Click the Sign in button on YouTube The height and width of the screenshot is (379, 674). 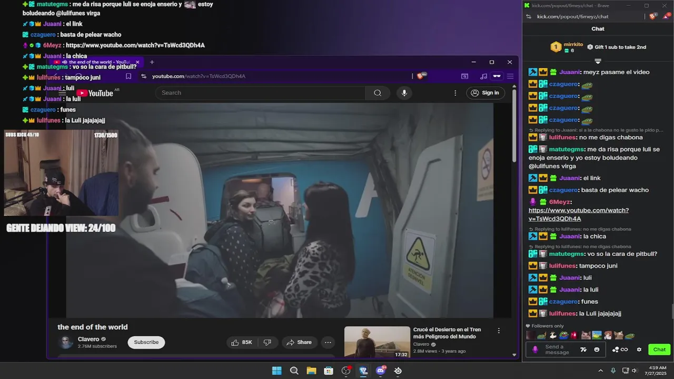tap(485, 93)
